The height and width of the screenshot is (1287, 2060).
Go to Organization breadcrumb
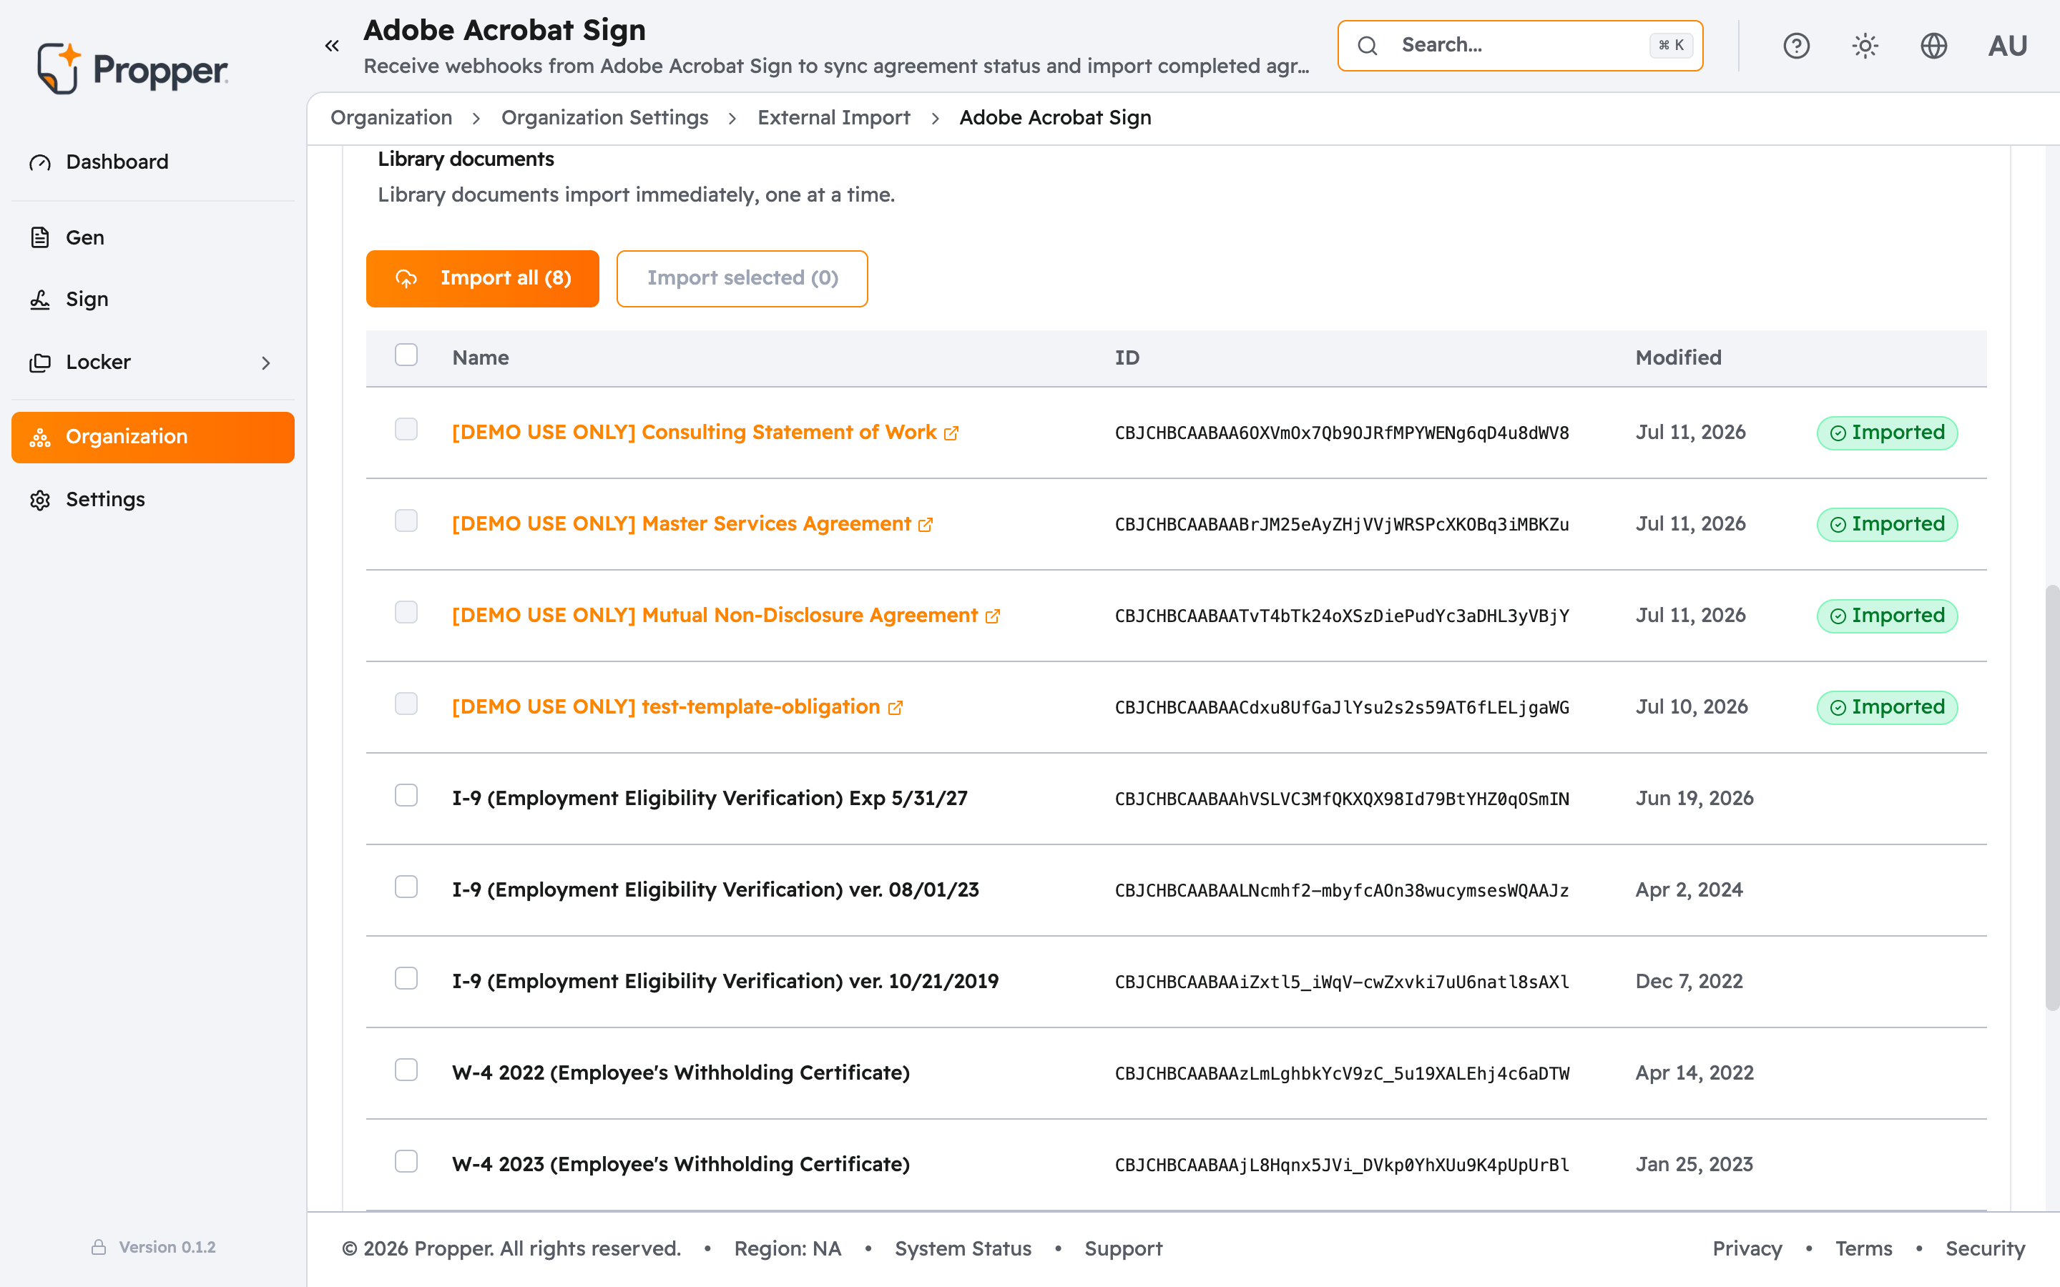point(391,117)
